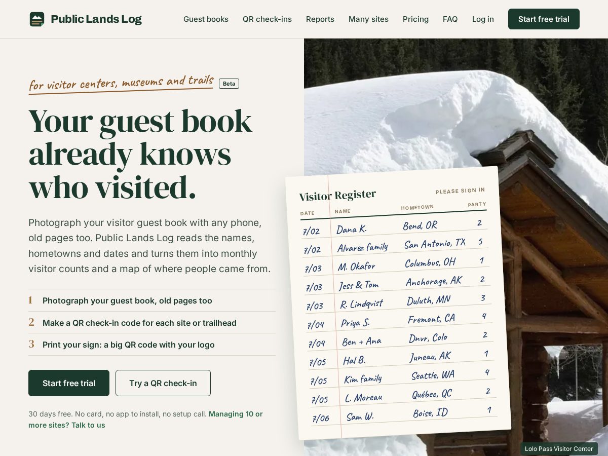Image resolution: width=608 pixels, height=456 pixels.
Task: Click M. Okafor row name
Action: click(357, 266)
